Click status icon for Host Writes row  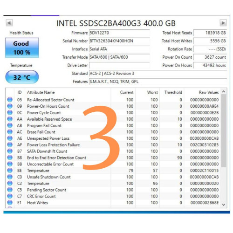10,203
